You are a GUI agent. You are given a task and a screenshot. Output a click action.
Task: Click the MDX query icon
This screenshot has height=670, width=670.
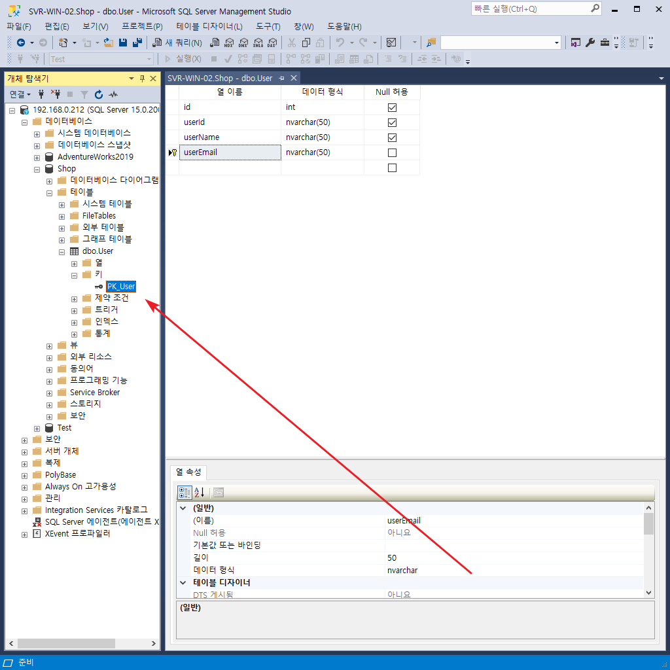tap(229, 43)
